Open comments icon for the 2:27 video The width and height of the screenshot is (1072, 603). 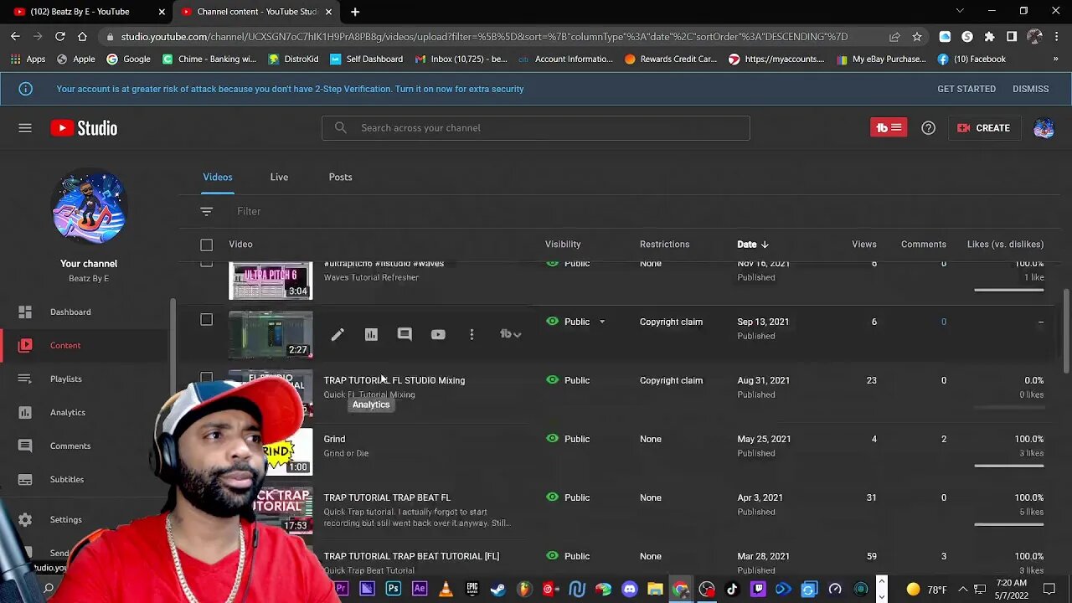pyautogui.click(x=405, y=334)
